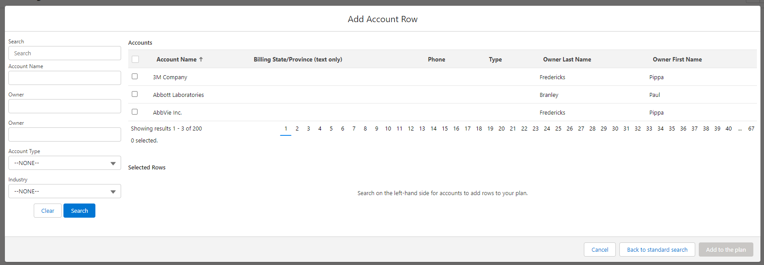Open the Account Type dropdown
The image size is (764, 265).
65,163
